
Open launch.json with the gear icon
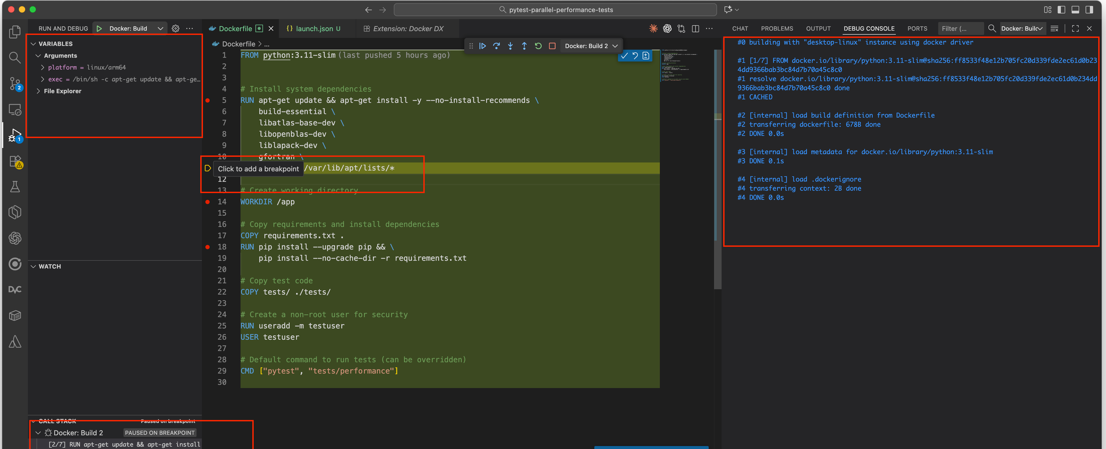click(x=176, y=28)
